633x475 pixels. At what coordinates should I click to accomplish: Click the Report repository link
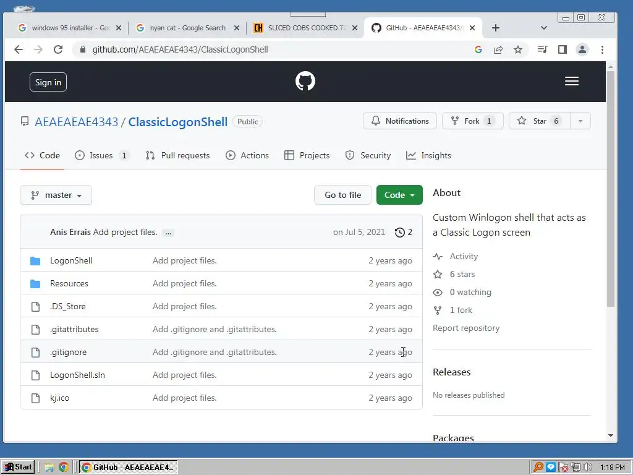466,328
